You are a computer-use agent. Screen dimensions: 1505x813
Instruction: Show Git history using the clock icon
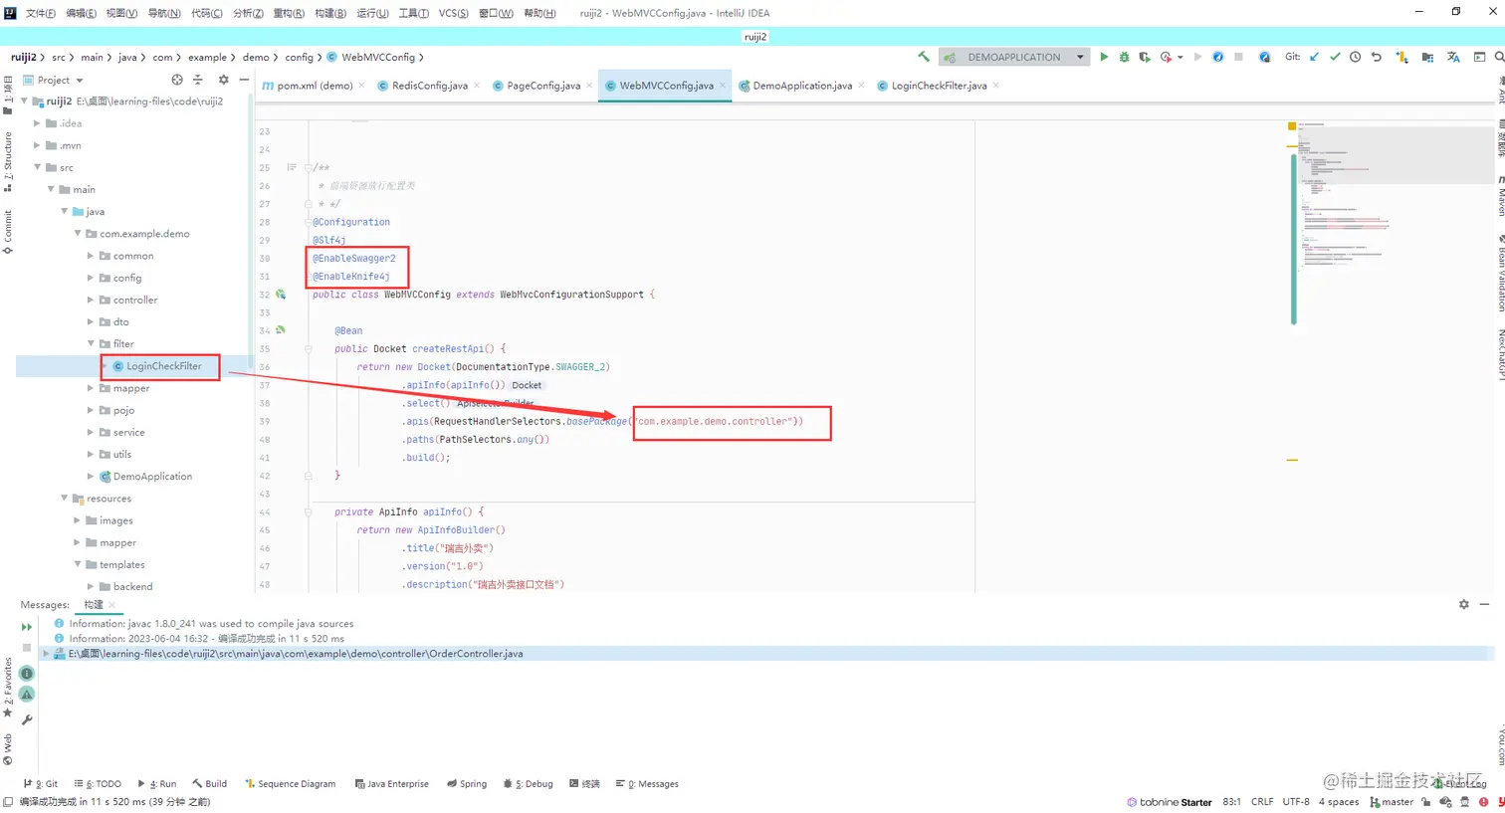point(1355,57)
